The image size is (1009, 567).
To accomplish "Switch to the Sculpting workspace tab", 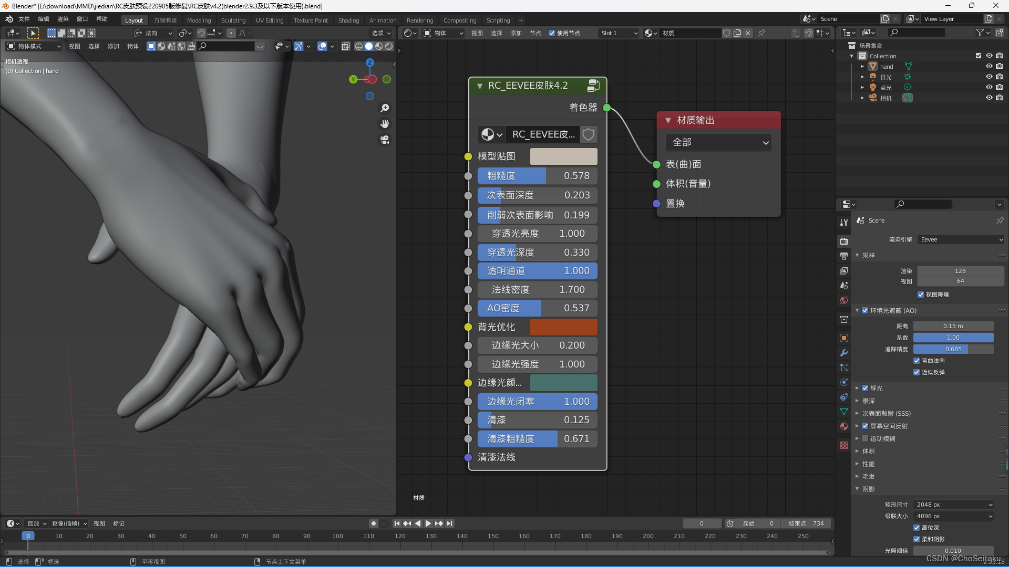I will (x=233, y=20).
